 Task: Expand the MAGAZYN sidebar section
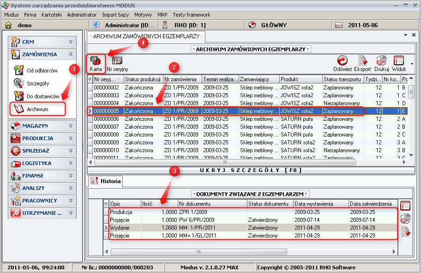[x=42, y=125]
